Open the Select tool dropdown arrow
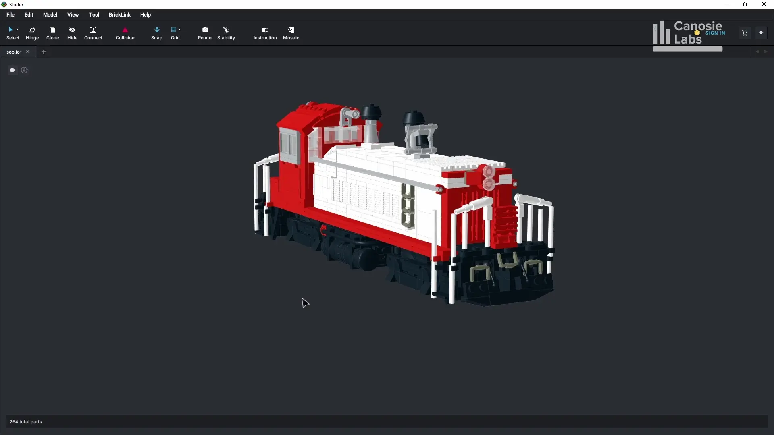 coord(18,30)
